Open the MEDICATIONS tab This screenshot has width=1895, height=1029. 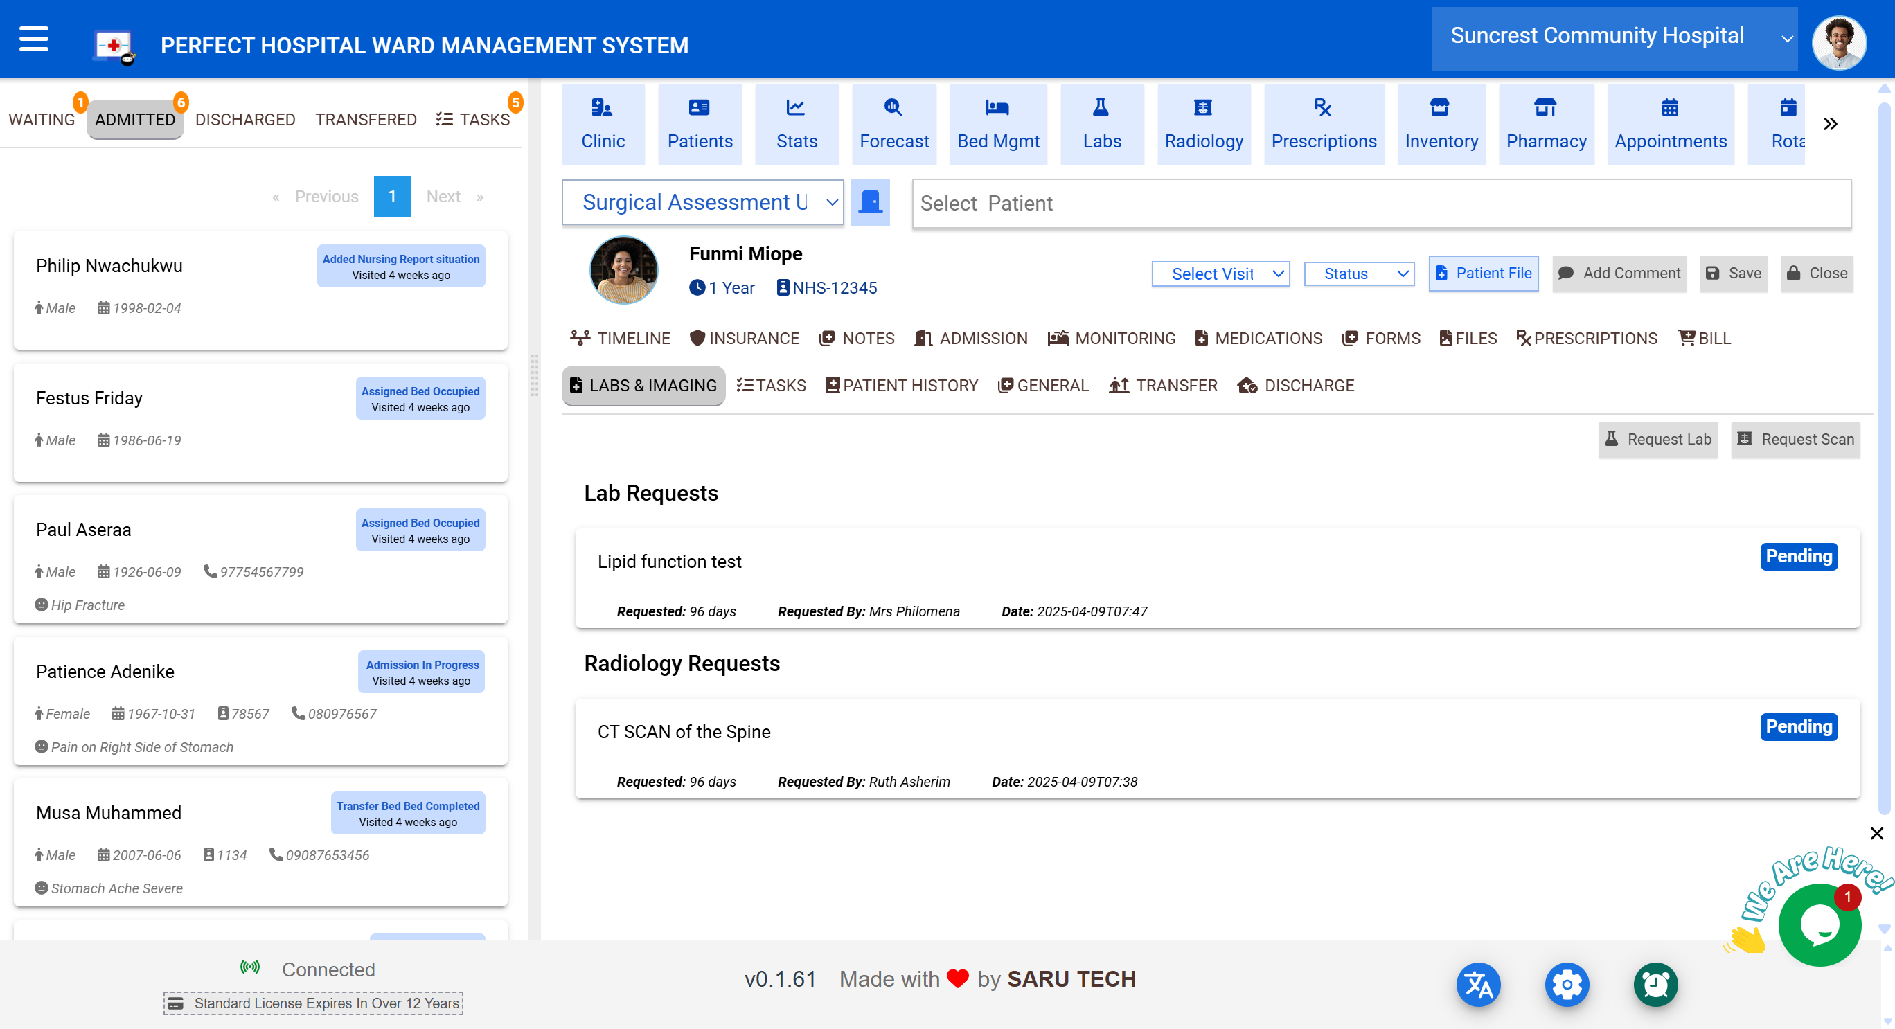tap(1258, 339)
